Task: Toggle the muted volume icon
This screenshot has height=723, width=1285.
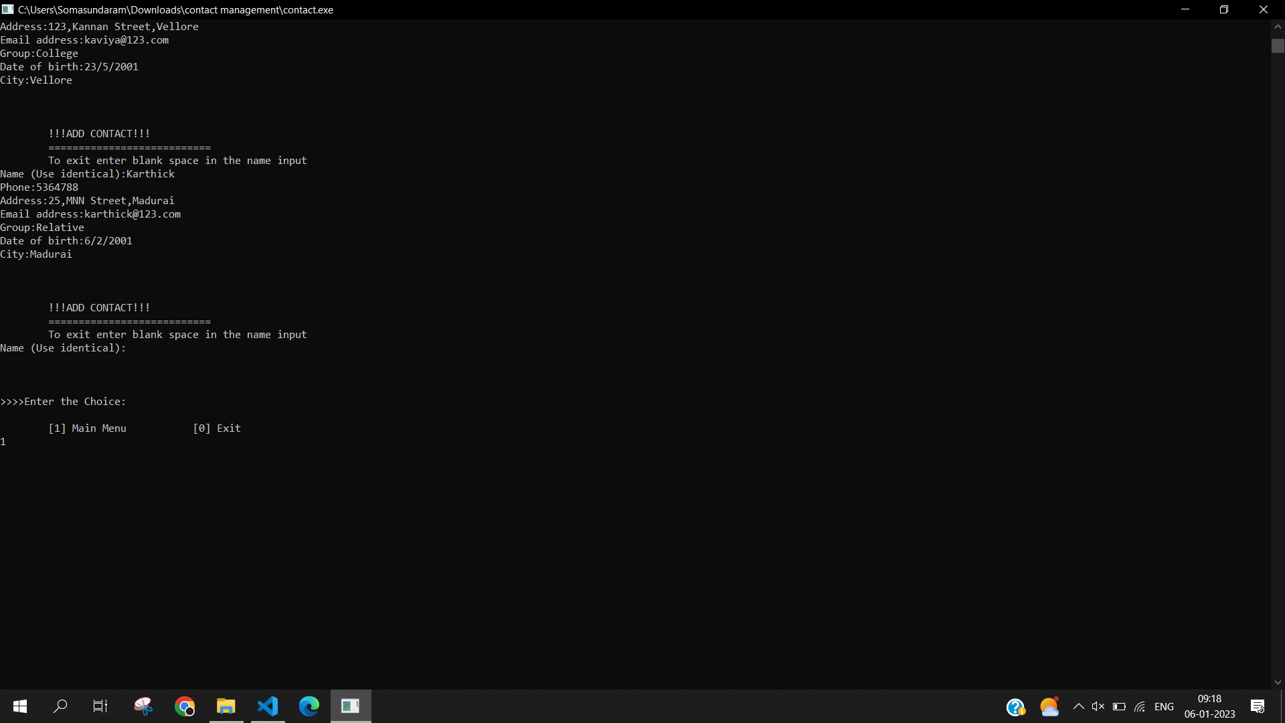Action: tap(1098, 707)
